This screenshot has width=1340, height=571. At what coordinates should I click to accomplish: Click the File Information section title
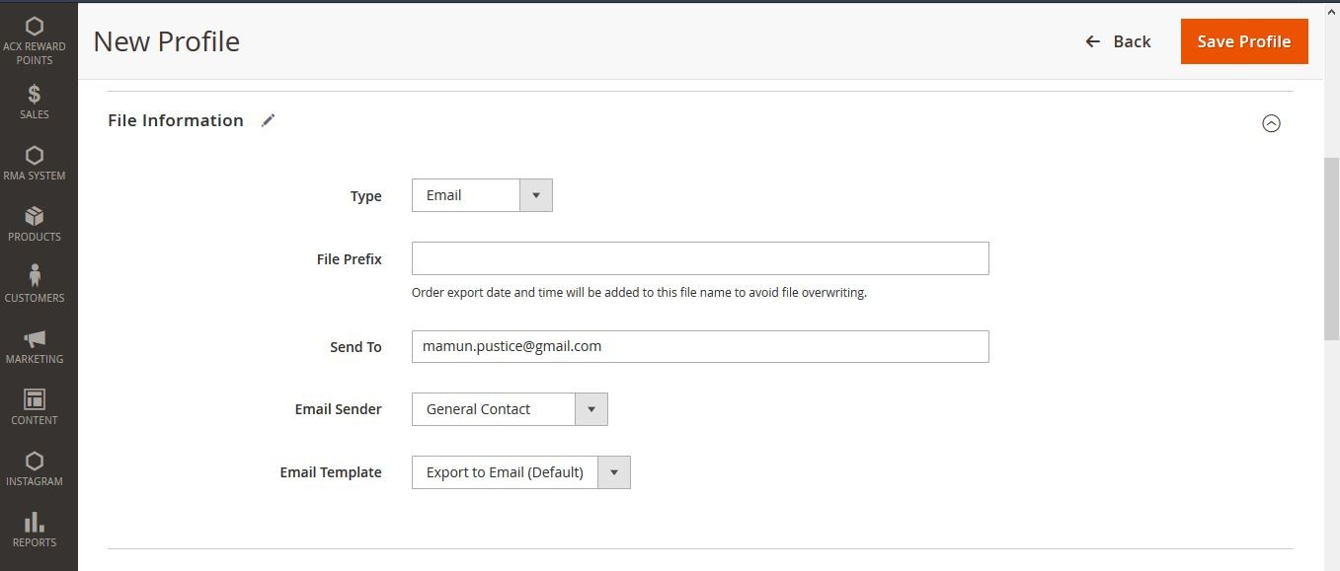(176, 120)
